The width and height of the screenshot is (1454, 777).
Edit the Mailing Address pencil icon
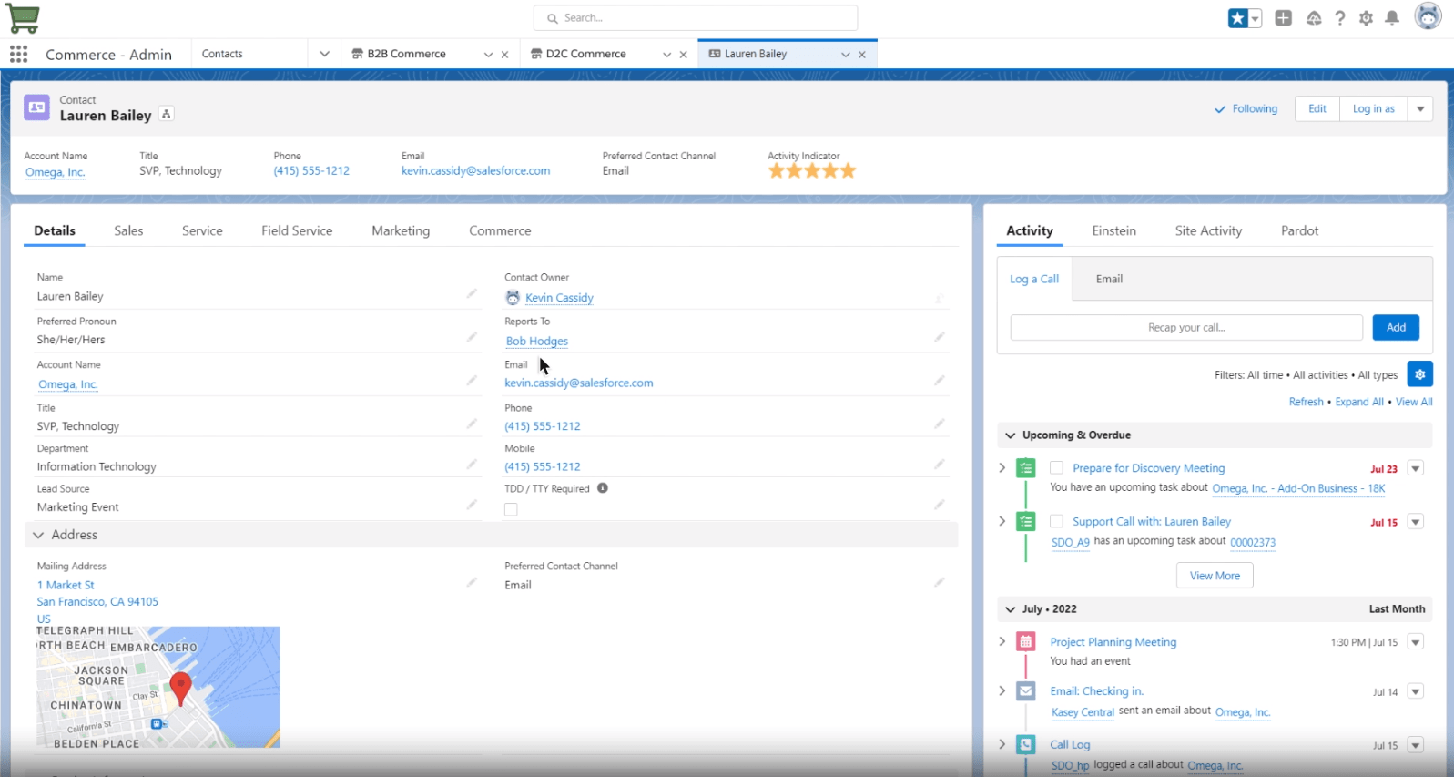(x=472, y=582)
